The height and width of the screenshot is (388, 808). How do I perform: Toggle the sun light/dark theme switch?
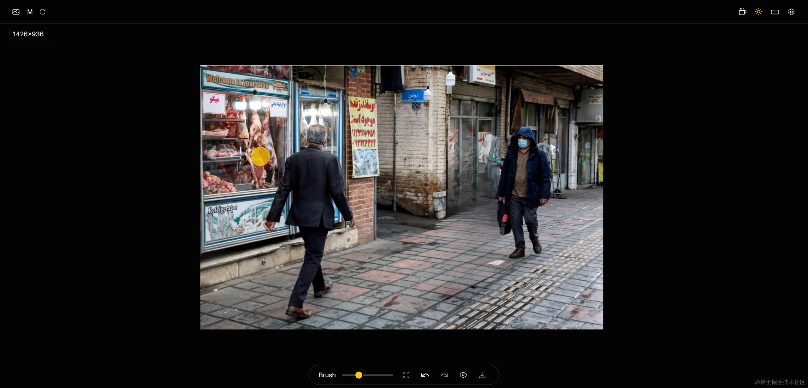click(x=758, y=12)
